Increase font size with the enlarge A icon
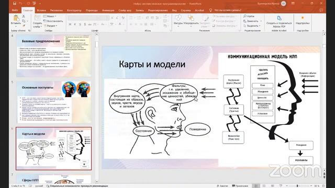 (112, 18)
